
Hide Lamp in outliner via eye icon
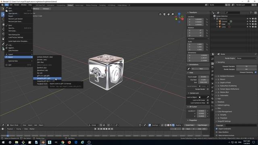pyautogui.click(x=247, y=27)
